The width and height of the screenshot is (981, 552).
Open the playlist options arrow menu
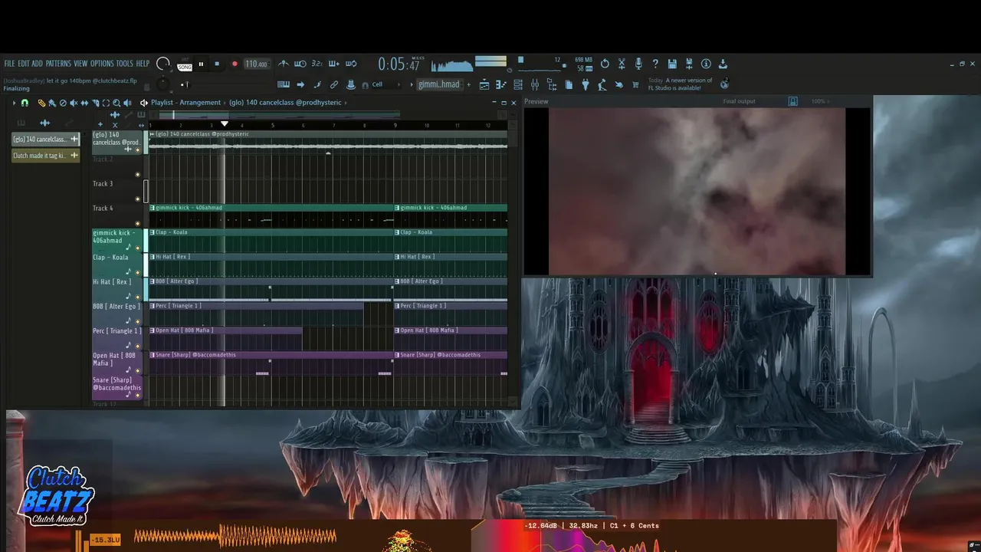click(15, 103)
